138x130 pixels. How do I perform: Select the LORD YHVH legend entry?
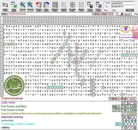click(x=8, y=103)
